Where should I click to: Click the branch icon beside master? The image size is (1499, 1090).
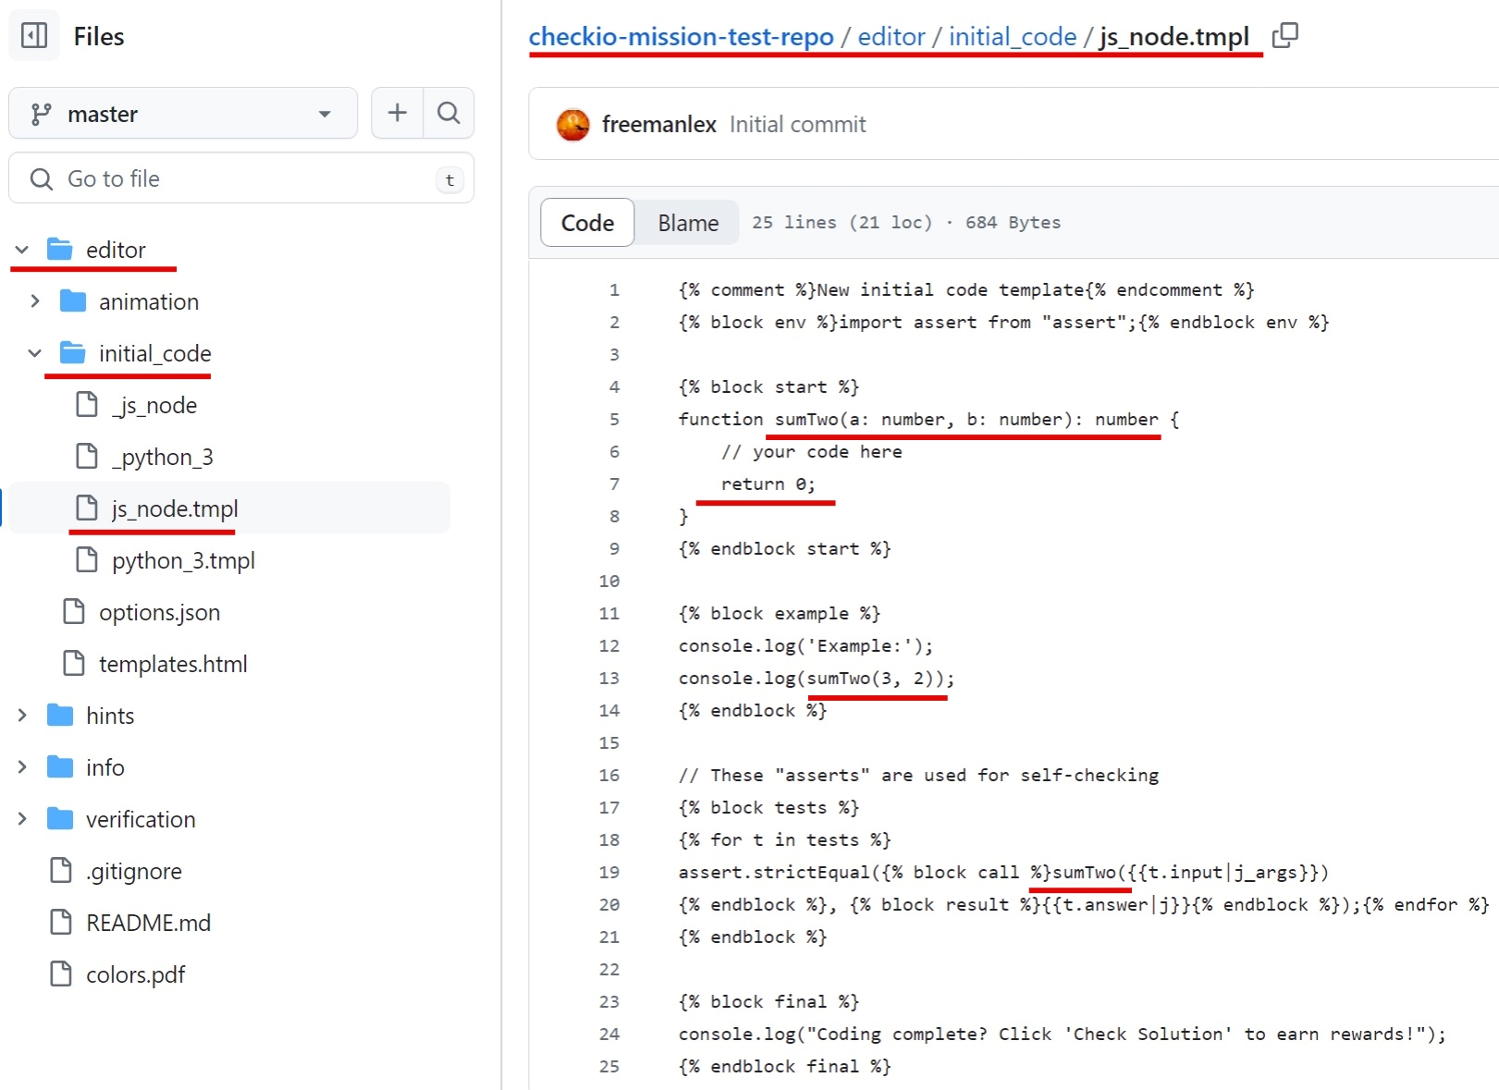click(x=41, y=114)
